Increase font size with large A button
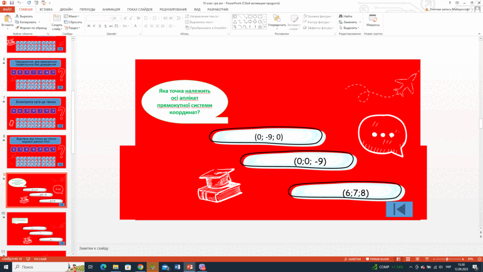This screenshot has width=483, height=272. pos(125,19)
